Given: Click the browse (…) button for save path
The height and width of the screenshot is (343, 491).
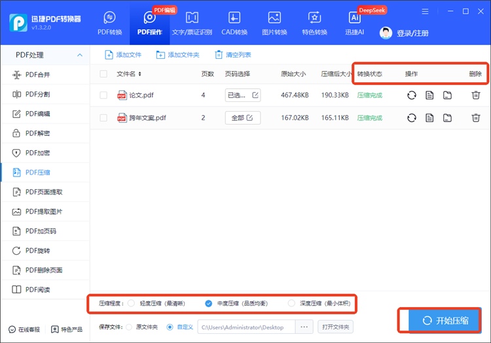Looking at the screenshot, I should tap(304, 327).
